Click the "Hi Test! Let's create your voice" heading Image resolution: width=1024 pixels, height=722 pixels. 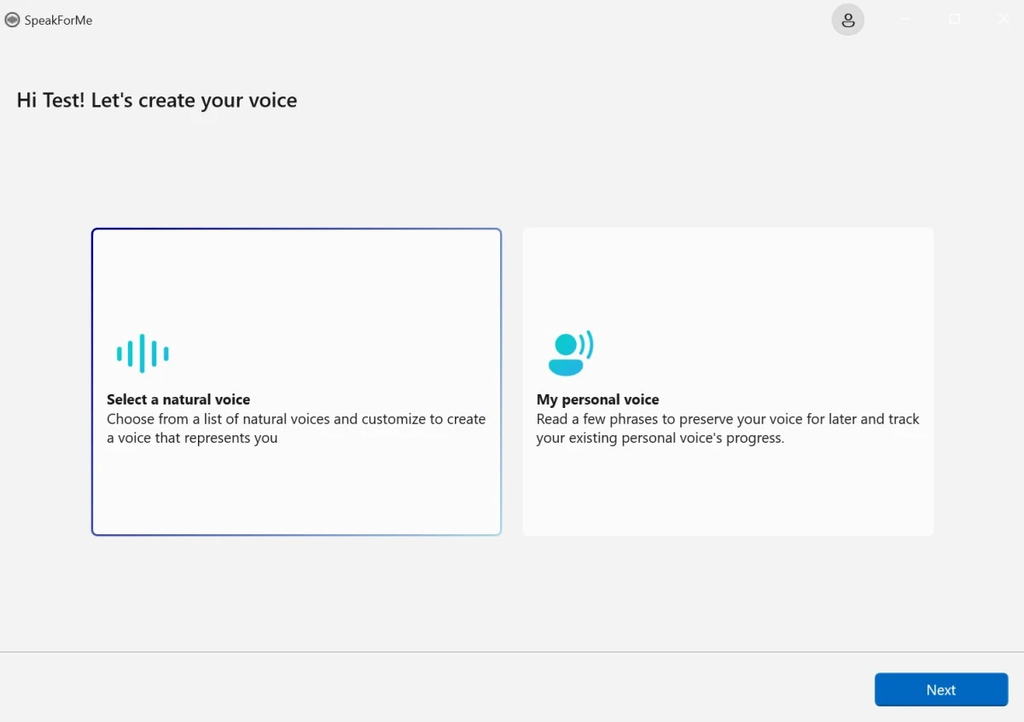(156, 100)
